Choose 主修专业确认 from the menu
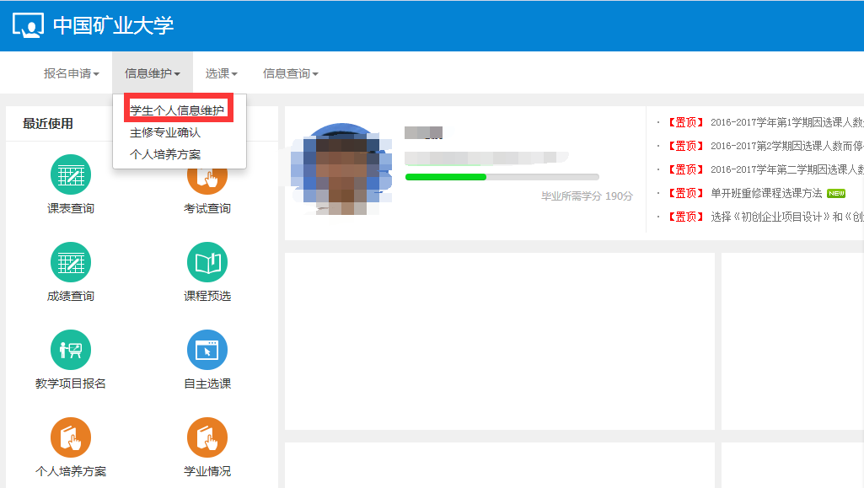This screenshot has width=864, height=488. [x=165, y=132]
